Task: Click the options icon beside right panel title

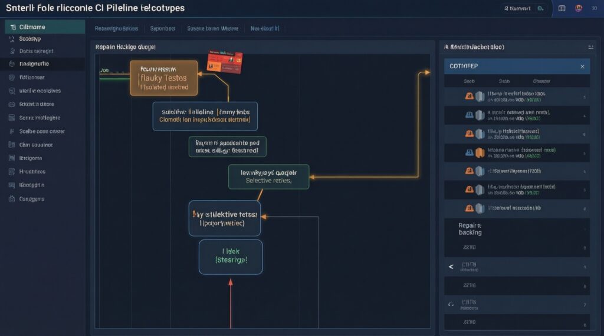Action: point(590,46)
